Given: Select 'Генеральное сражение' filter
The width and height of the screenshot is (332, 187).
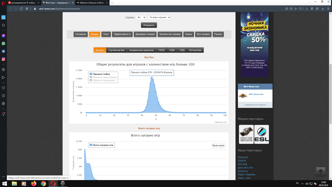Looking at the screenshot, I should tap(141, 50).
